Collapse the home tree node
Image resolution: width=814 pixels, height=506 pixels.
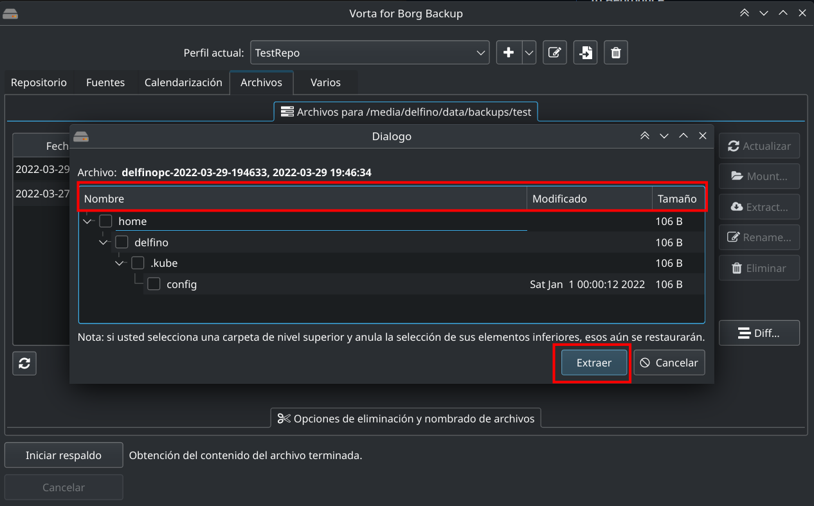click(87, 221)
